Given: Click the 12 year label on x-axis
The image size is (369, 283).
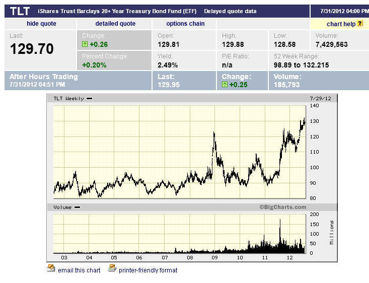Looking at the screenshot, I should click(289, 257).
